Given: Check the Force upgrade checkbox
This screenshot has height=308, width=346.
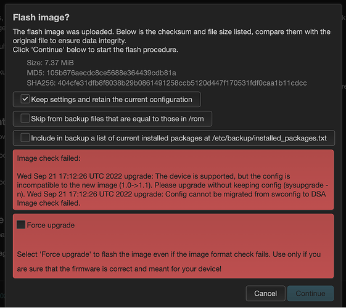Looking at the screenshot, I should point(21,225).
